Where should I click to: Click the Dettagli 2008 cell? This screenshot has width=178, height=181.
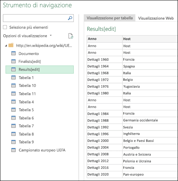click(105, 154)
